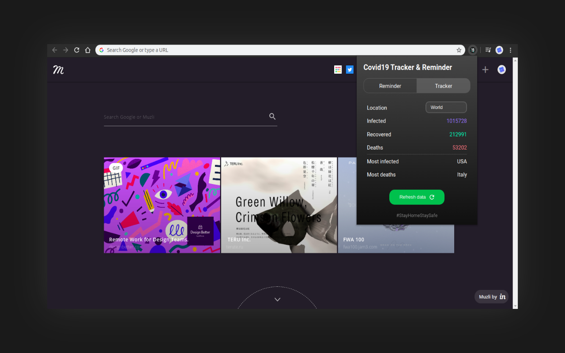Click the browser forward arrow
The height and width of the screenshot is (353, 565).
click(66, 50)
